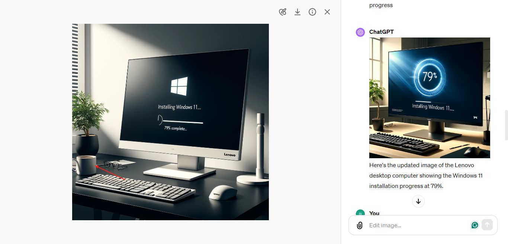Screen dimensions: 508x244
Task: Click the 'progress' text at top of chat
Action: (x=381, y=5)
